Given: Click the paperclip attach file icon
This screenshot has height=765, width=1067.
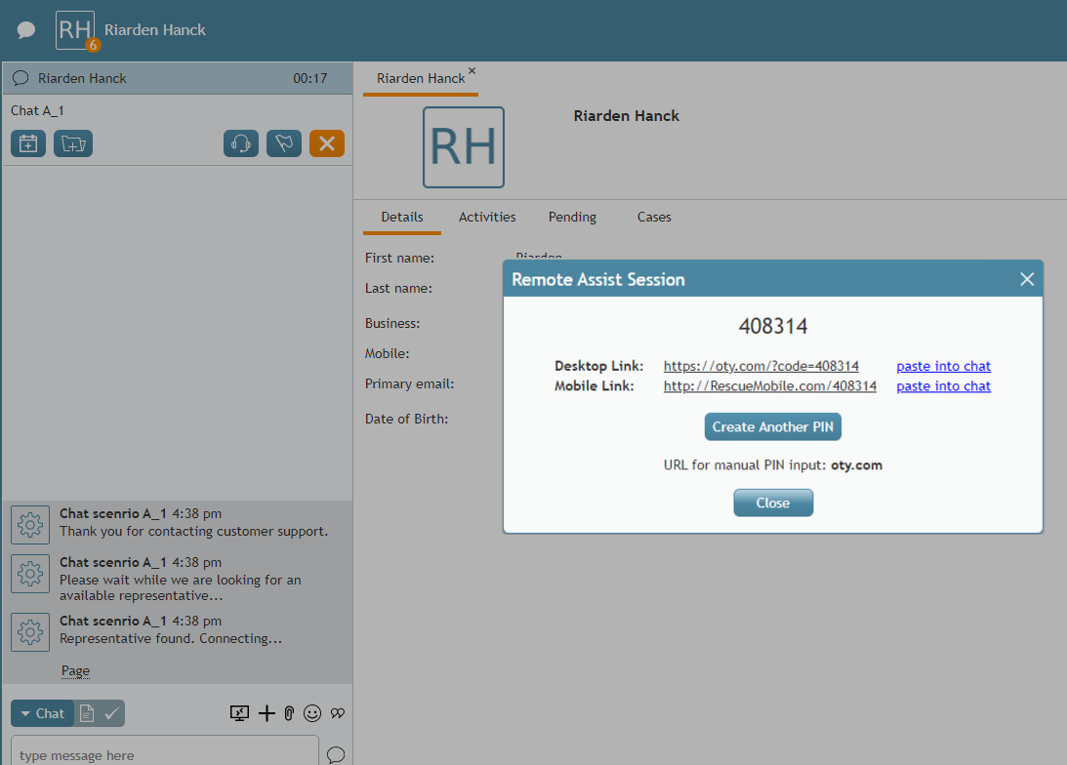Looking at the screenshot, I should (289, 713).
